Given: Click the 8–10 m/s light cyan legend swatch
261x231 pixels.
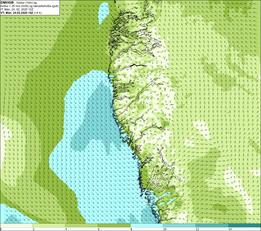Looking at the screenshot, I should [x=147, y=225].
